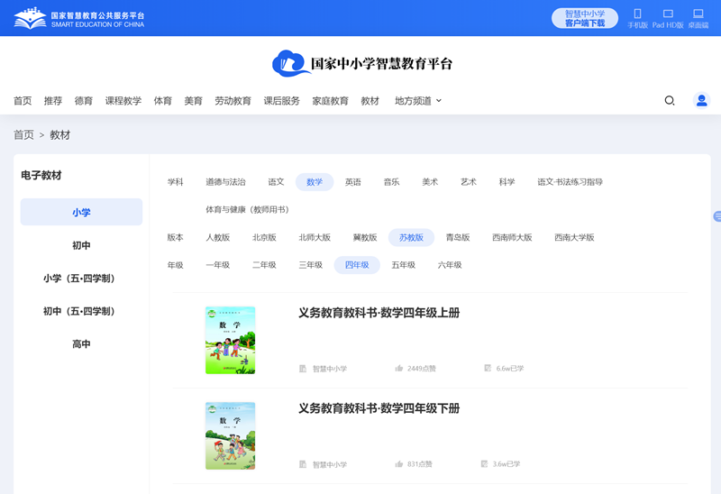Click the like icon showing 2449点赞

click(398, 368)
